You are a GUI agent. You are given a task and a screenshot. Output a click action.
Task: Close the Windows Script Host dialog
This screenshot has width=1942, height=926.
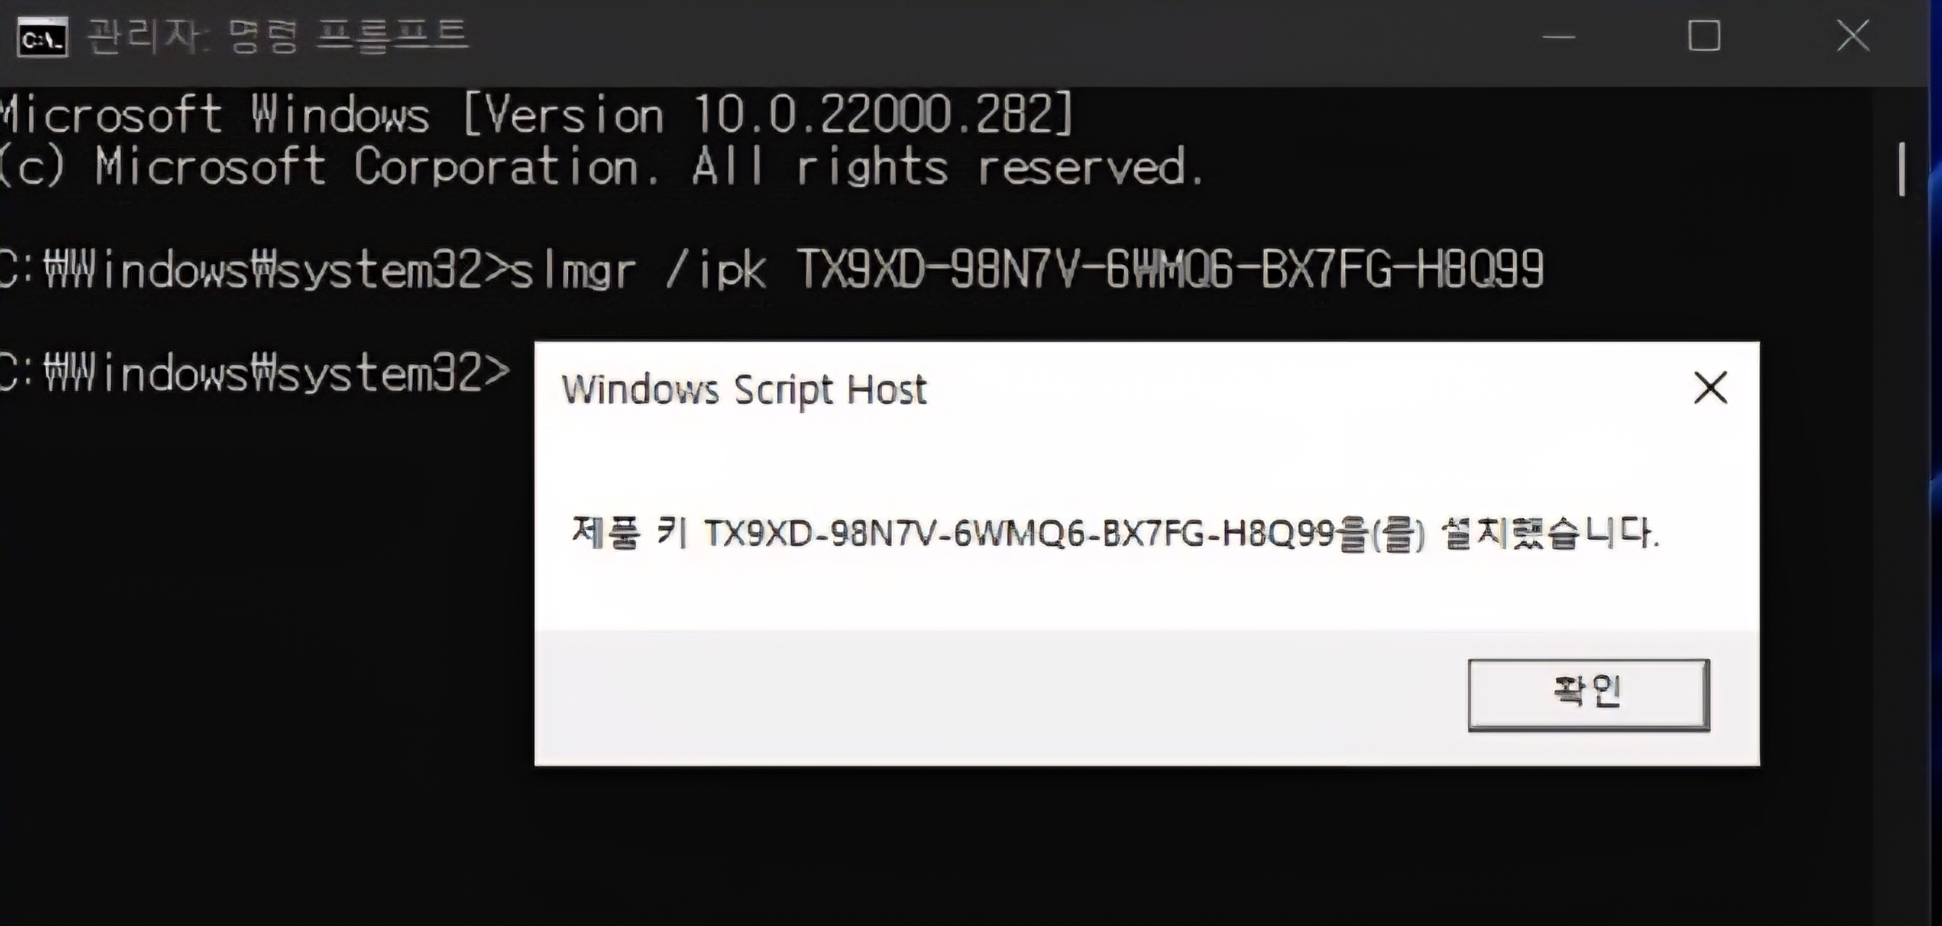(x=1710, y=388)
